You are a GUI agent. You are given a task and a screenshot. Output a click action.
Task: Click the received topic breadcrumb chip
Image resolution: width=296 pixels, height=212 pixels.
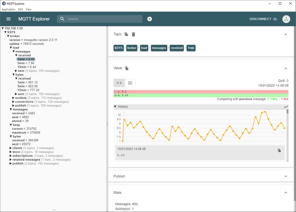pos(177,48)
